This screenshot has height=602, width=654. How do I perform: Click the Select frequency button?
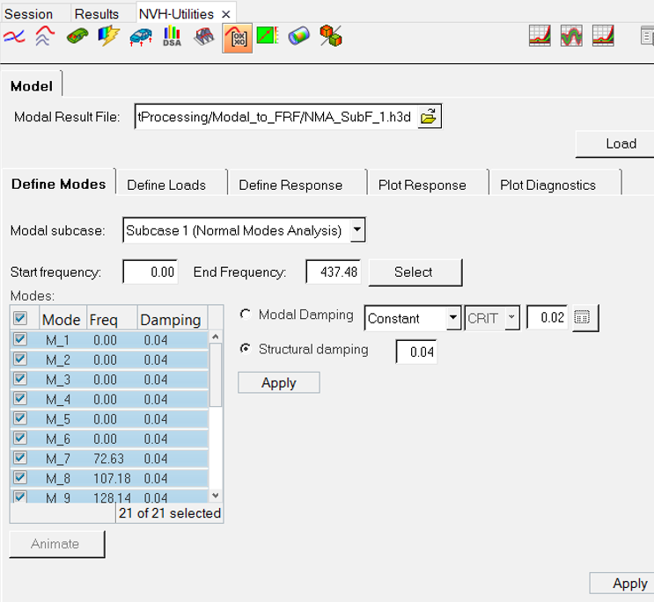(x=414, y=272)
